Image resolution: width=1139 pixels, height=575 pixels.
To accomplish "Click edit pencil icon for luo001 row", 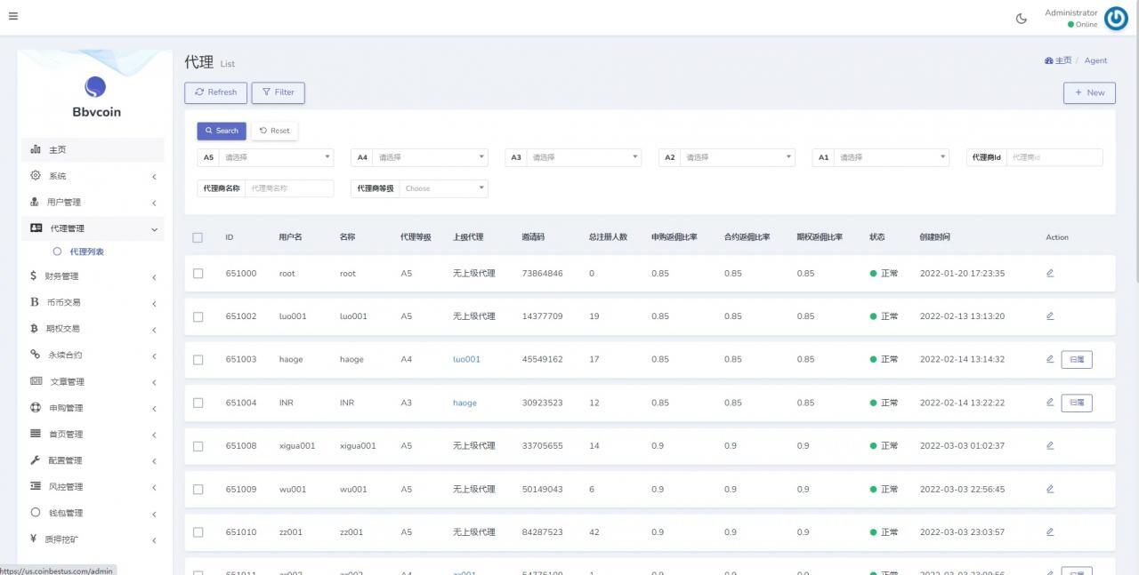I will tap(1050, 315).
